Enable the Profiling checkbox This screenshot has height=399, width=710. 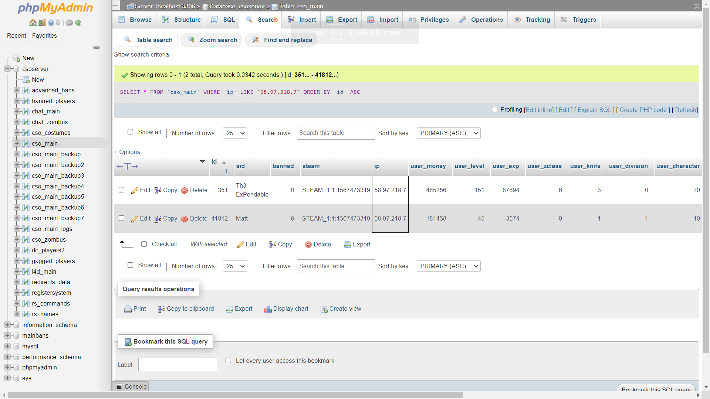pyautogui.click(x=494, y=110)
